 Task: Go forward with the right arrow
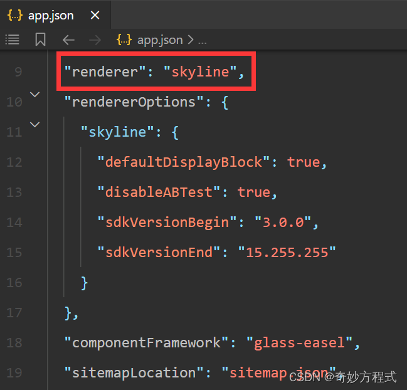(95, 40)
